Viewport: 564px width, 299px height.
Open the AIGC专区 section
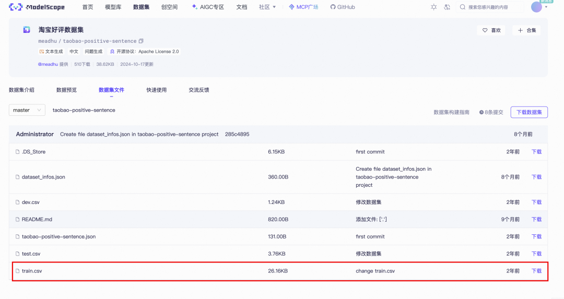point(208,7)
